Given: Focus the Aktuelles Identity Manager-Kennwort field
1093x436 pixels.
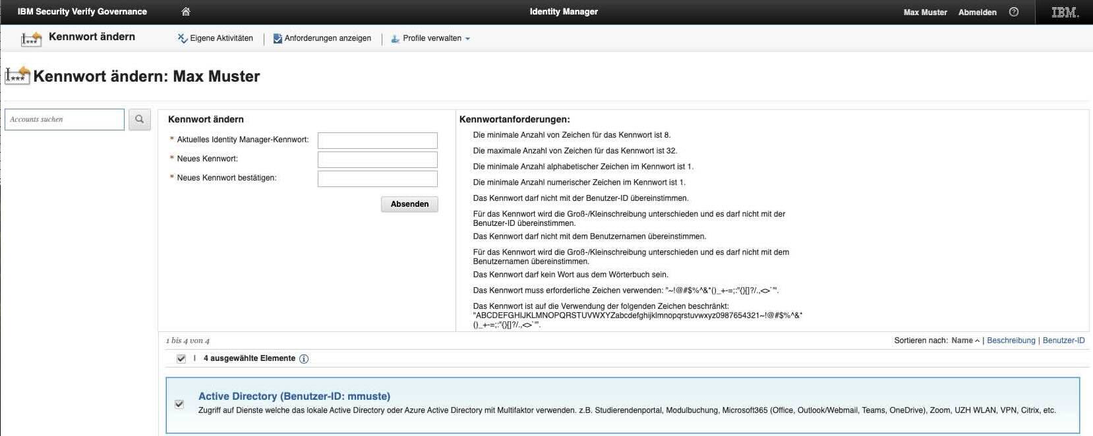Looking at the screenshot, I should point(377,140).
